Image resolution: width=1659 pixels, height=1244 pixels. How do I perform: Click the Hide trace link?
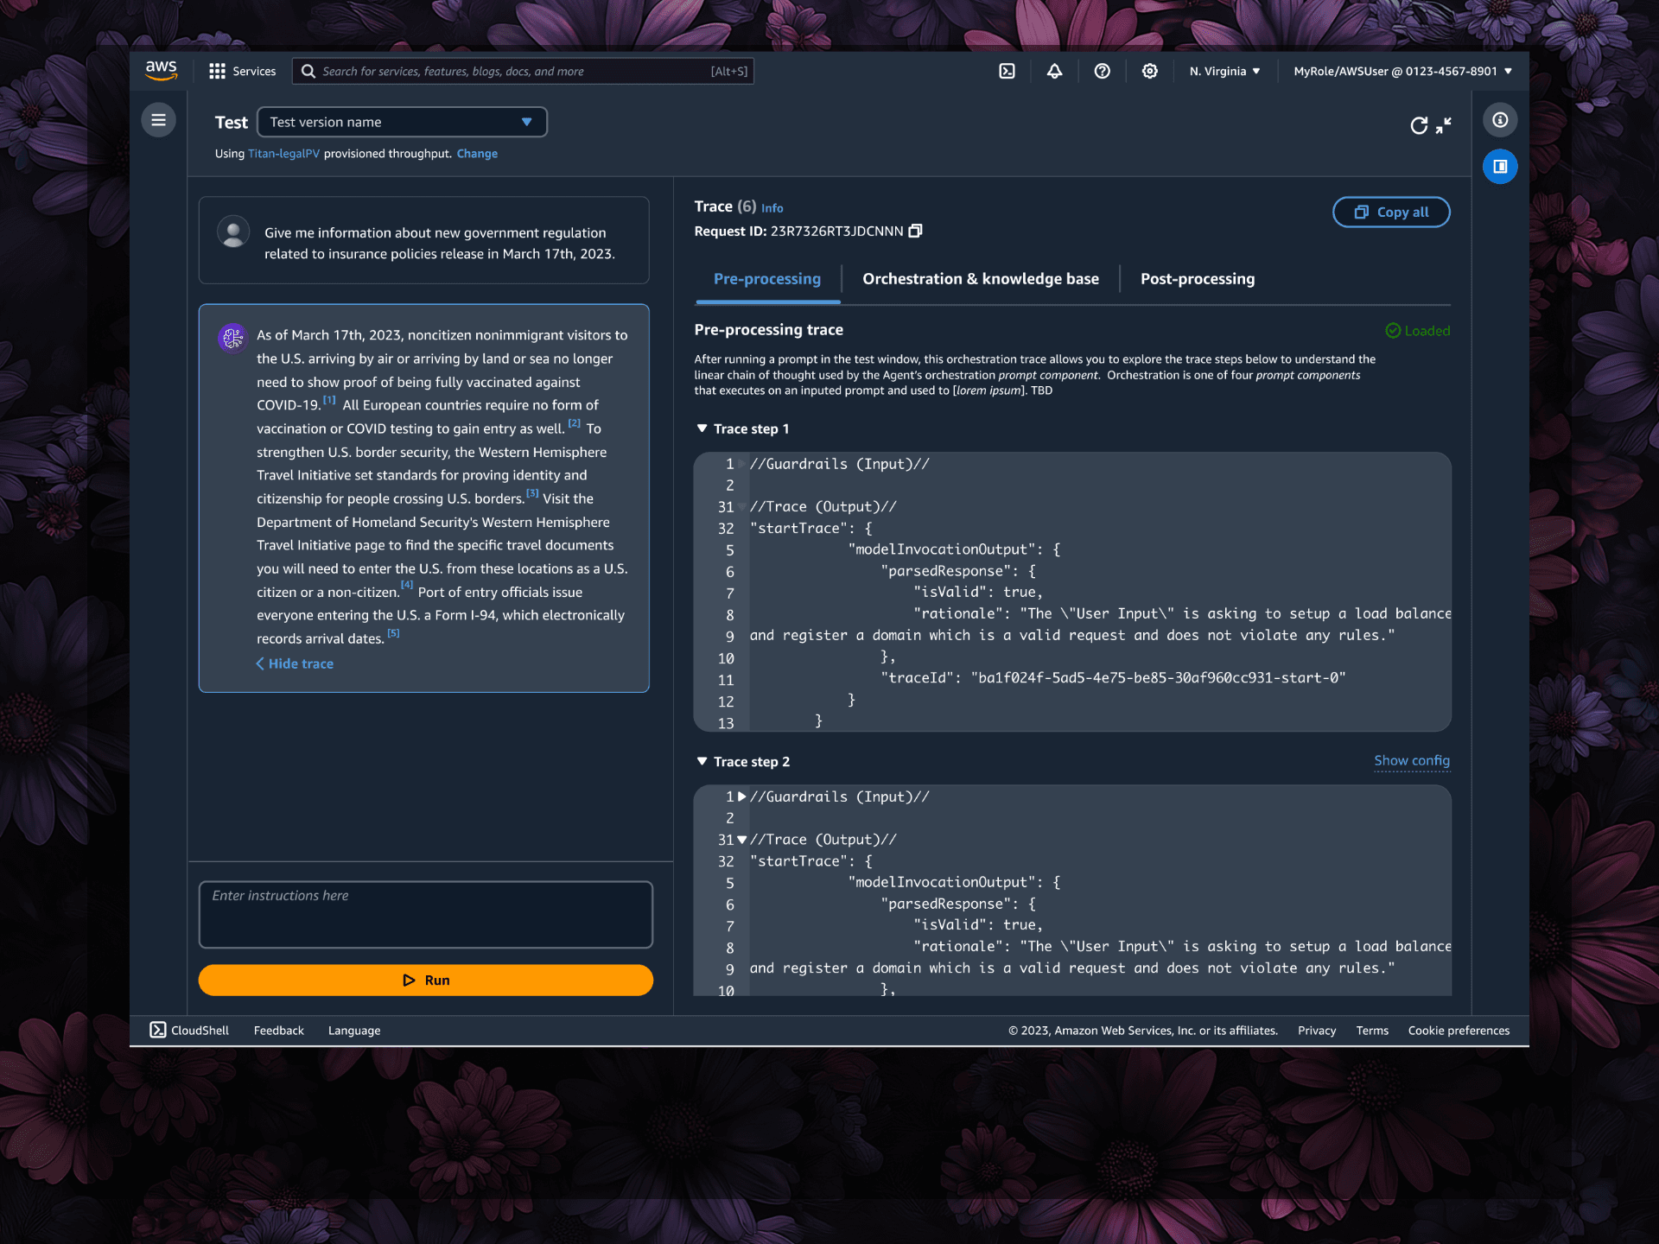tap(295, 663)
